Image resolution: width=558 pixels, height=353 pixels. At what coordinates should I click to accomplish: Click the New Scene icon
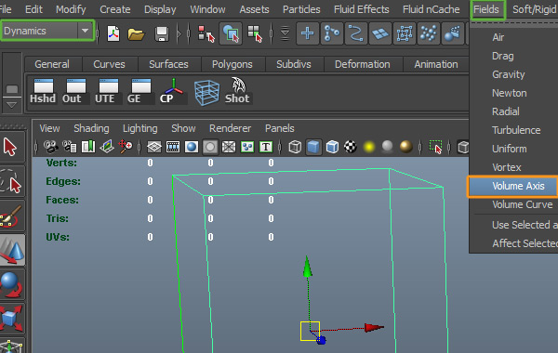[x=113, y=33]
